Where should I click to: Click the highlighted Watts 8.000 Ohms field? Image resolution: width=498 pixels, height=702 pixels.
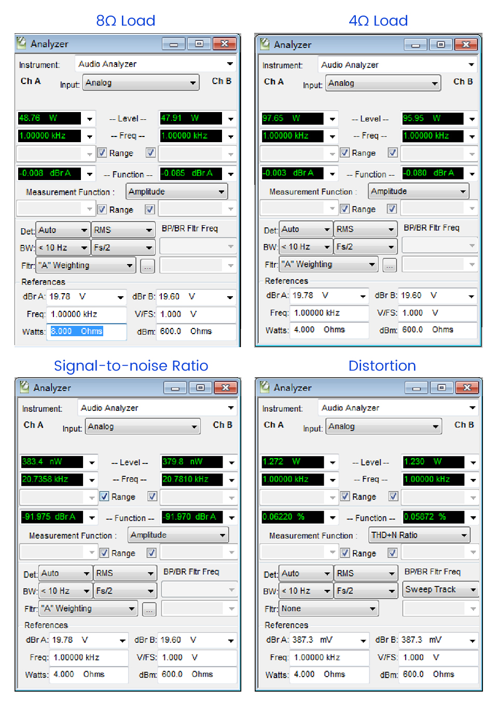[x=86, y=331]
